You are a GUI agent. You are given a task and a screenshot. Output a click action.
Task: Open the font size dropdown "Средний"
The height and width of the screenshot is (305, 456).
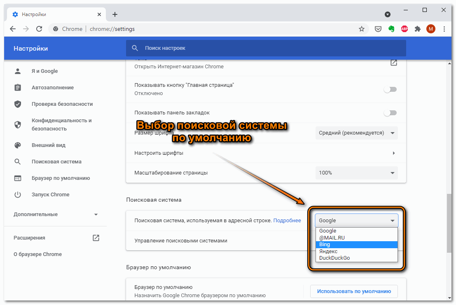coord(357,133)
